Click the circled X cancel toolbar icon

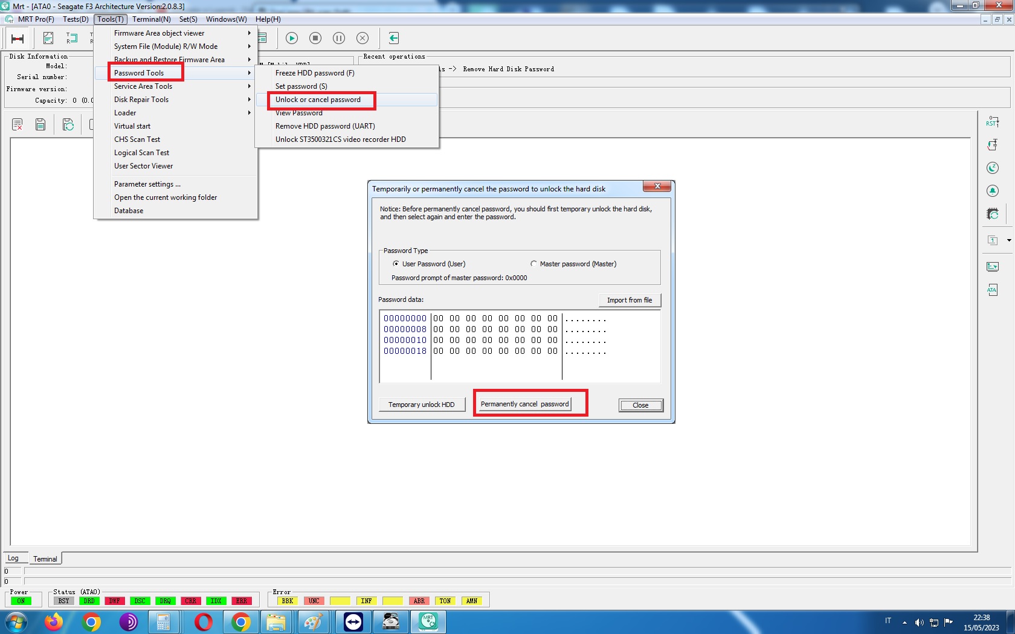pyautogui.click(x=362, y=38)
